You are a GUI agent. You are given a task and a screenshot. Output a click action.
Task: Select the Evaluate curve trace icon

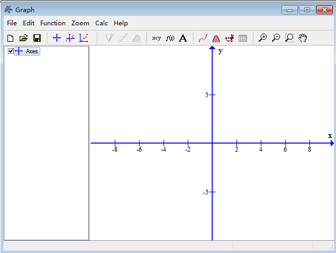tap(203, 39)
